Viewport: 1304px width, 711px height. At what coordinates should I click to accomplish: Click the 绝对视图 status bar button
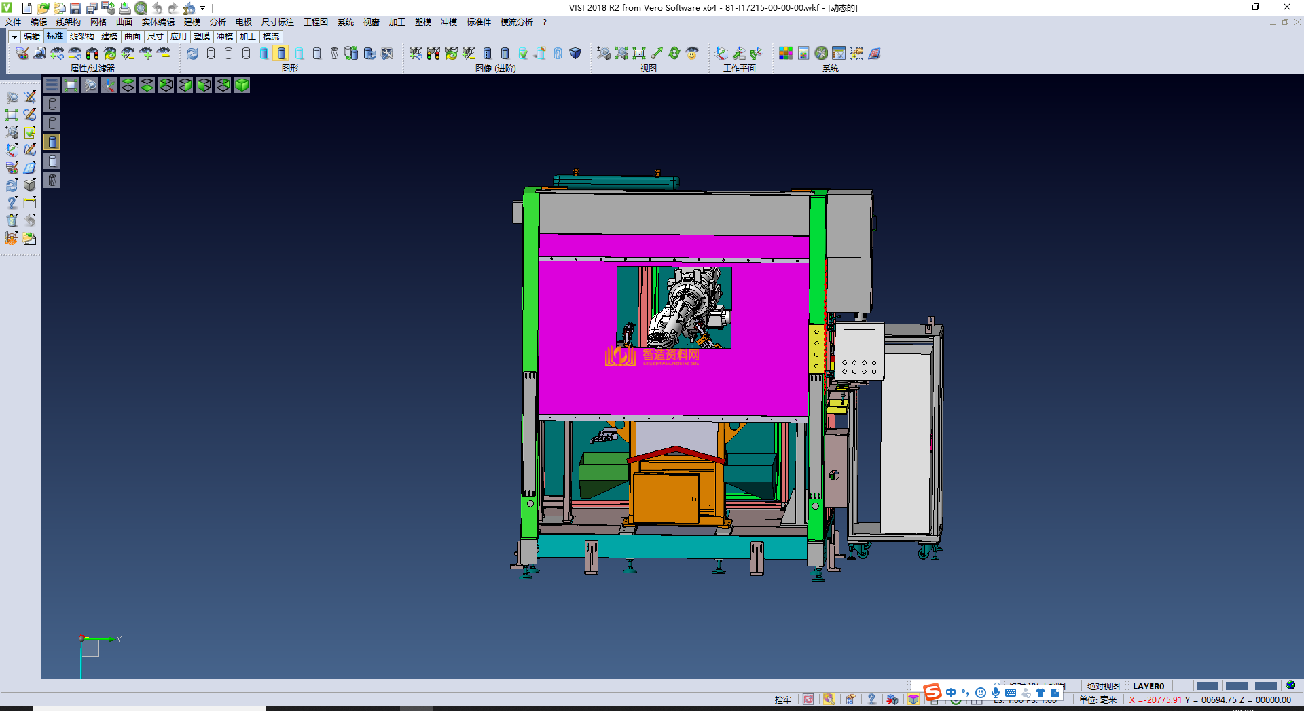tap(1103, 686)
